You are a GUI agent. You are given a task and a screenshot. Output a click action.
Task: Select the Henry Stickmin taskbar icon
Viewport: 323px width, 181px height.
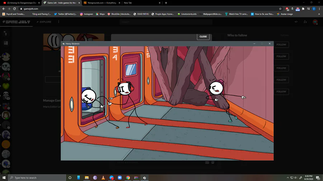click(x=145, y=177)
